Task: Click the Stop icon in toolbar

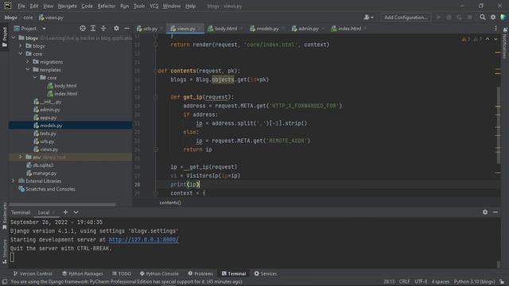Action: 469,17
